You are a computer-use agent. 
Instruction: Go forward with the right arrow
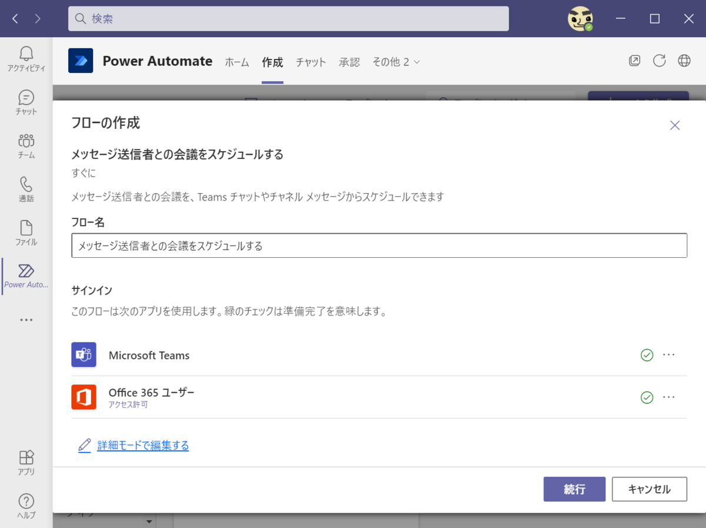[38, 19]
